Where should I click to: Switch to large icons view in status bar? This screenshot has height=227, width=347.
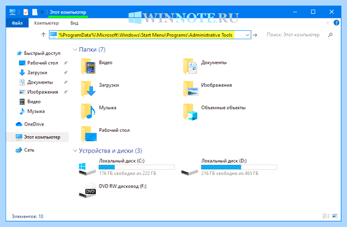click(x=335, y=216)
